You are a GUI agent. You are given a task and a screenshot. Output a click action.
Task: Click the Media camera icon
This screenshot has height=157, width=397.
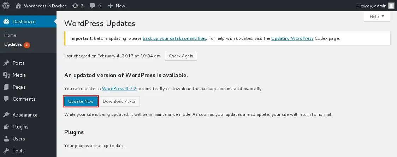click(x=6, y=75)
